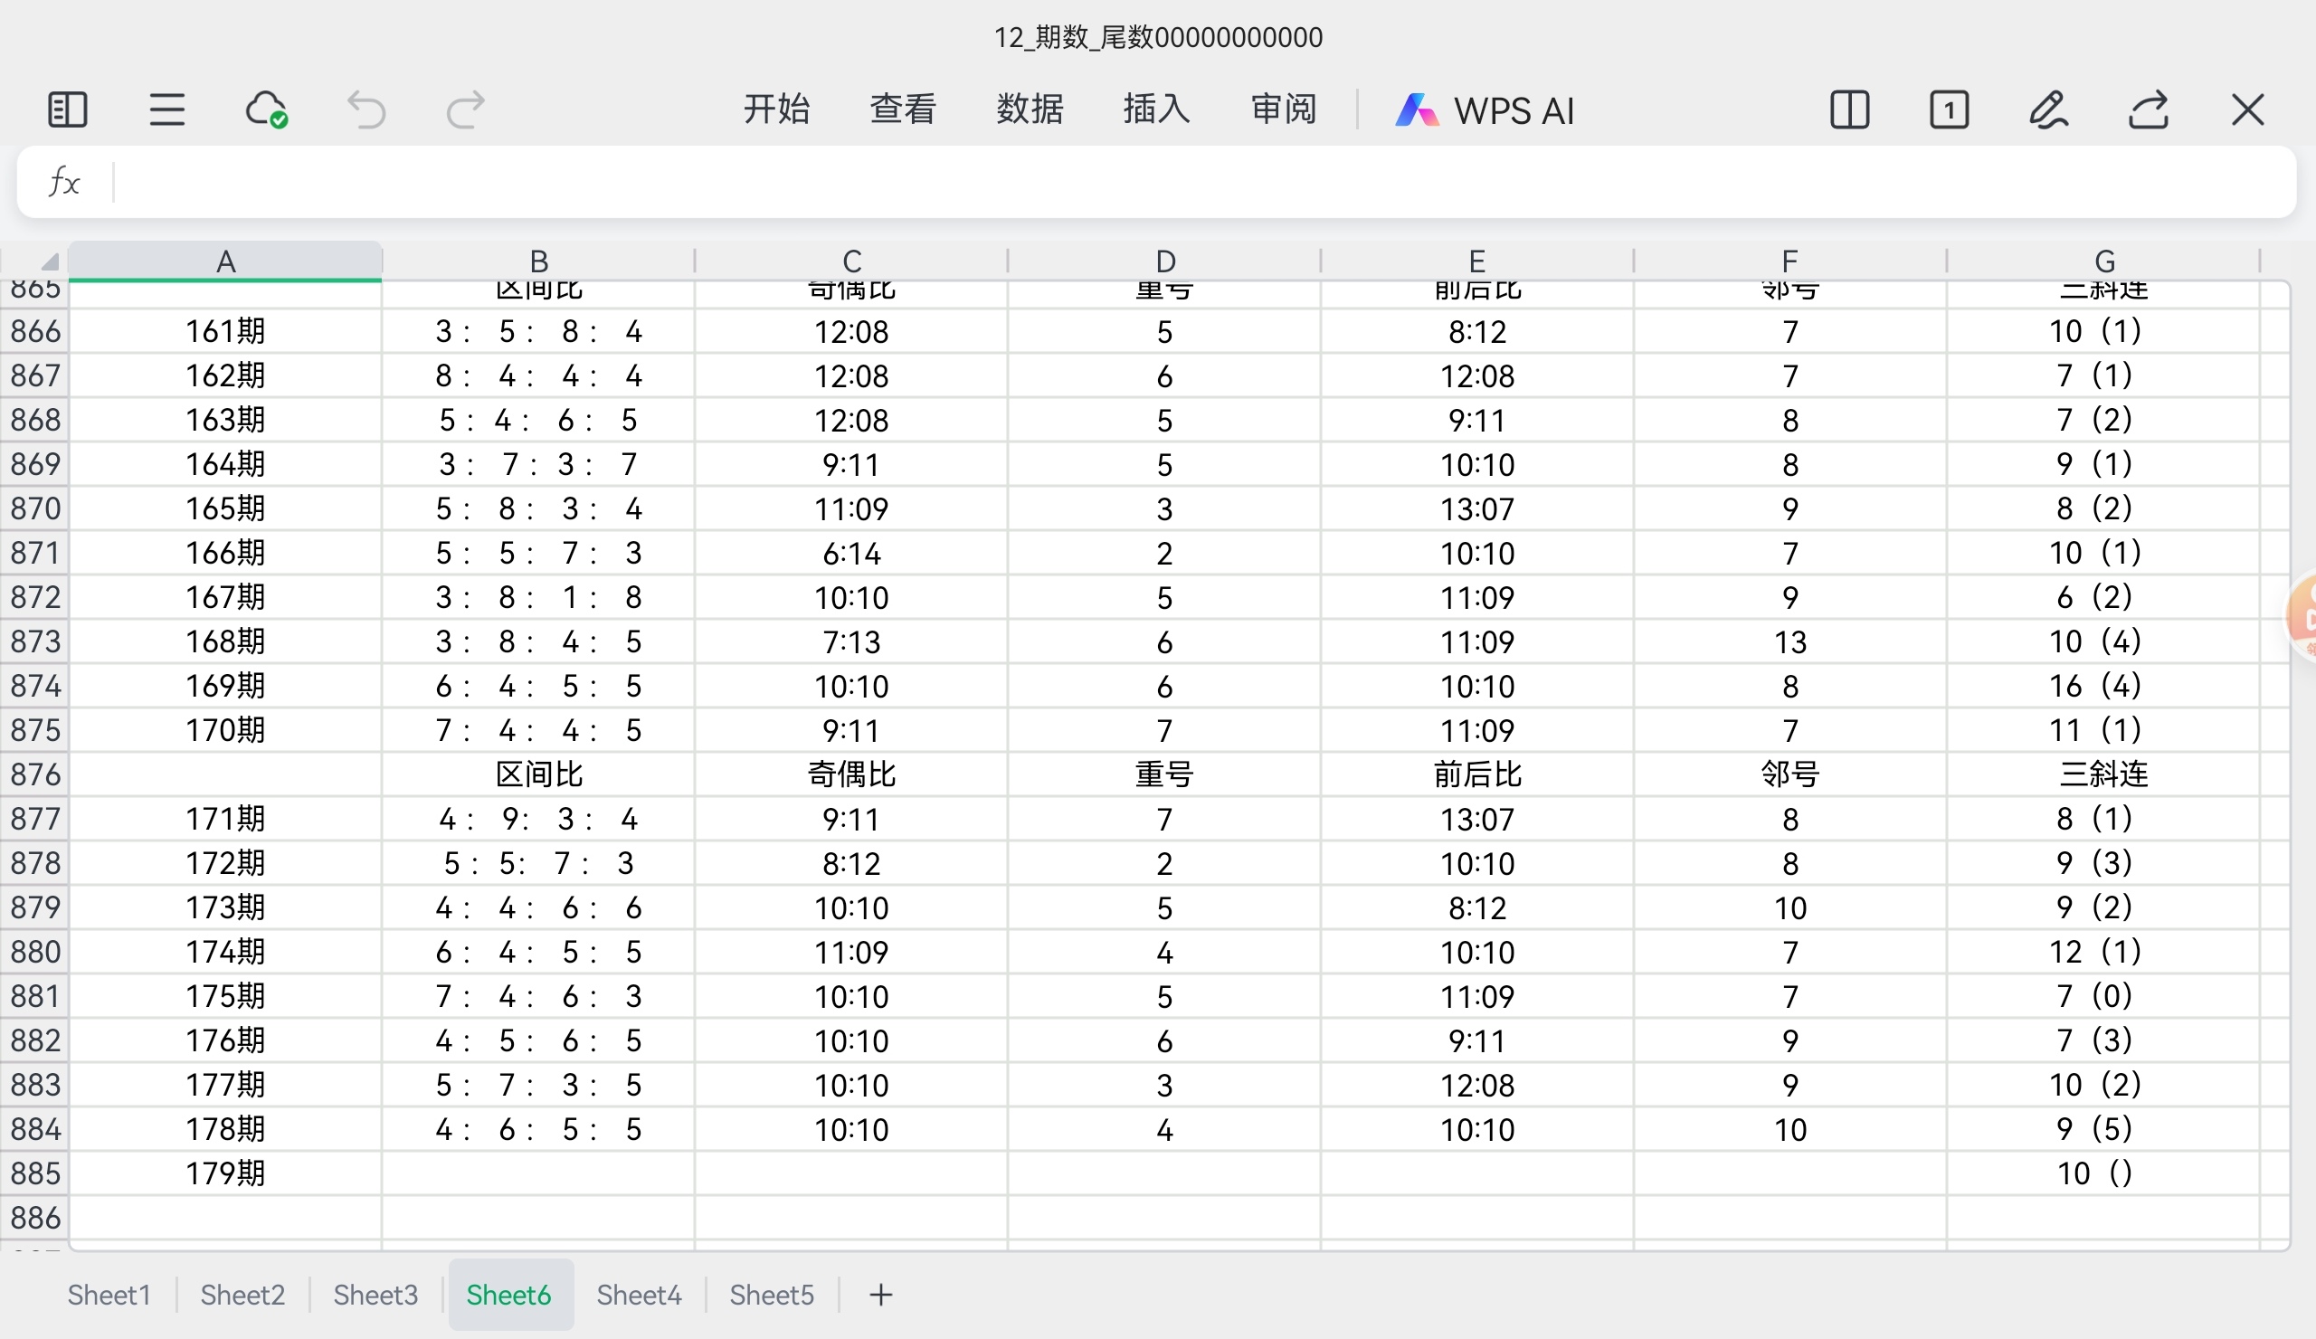The image size is (2316, 1339).
Task: Open the 数据 menu tab
Action: tap(1030, 110)
